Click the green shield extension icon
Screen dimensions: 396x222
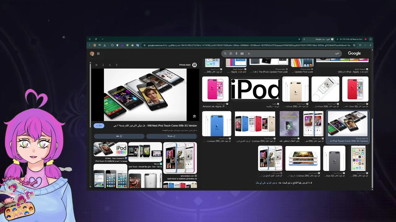pyautogui.click(x=127, y=45)
